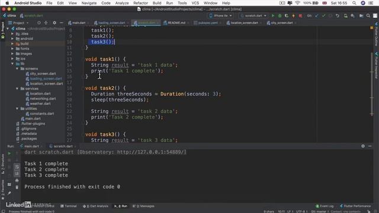
Task: Toggle the Favorites side tab
Action: tap(3, 189)
